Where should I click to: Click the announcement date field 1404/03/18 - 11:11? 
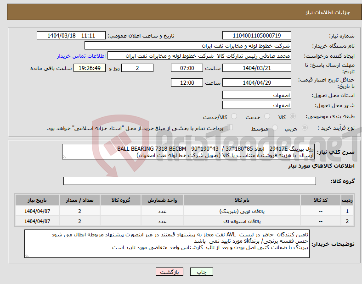[71, 35]
